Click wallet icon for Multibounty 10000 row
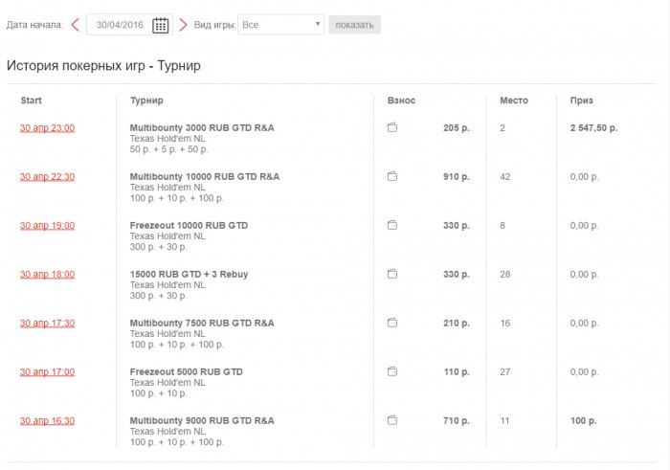Screen dimensions: 670x470 click(x=392, y=176)
